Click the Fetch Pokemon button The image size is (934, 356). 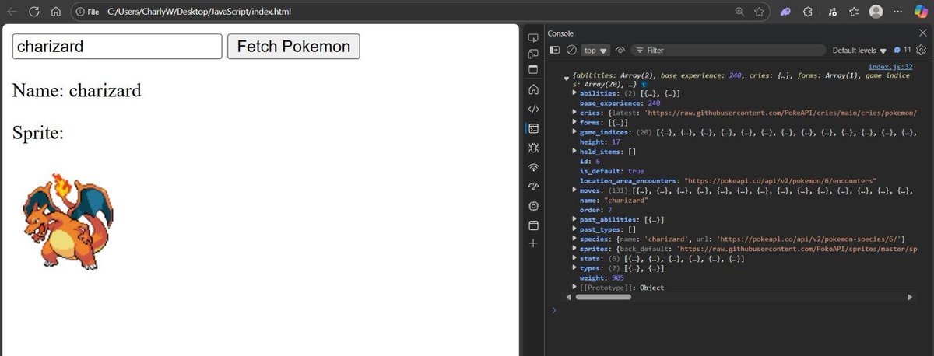click(293, 47)
